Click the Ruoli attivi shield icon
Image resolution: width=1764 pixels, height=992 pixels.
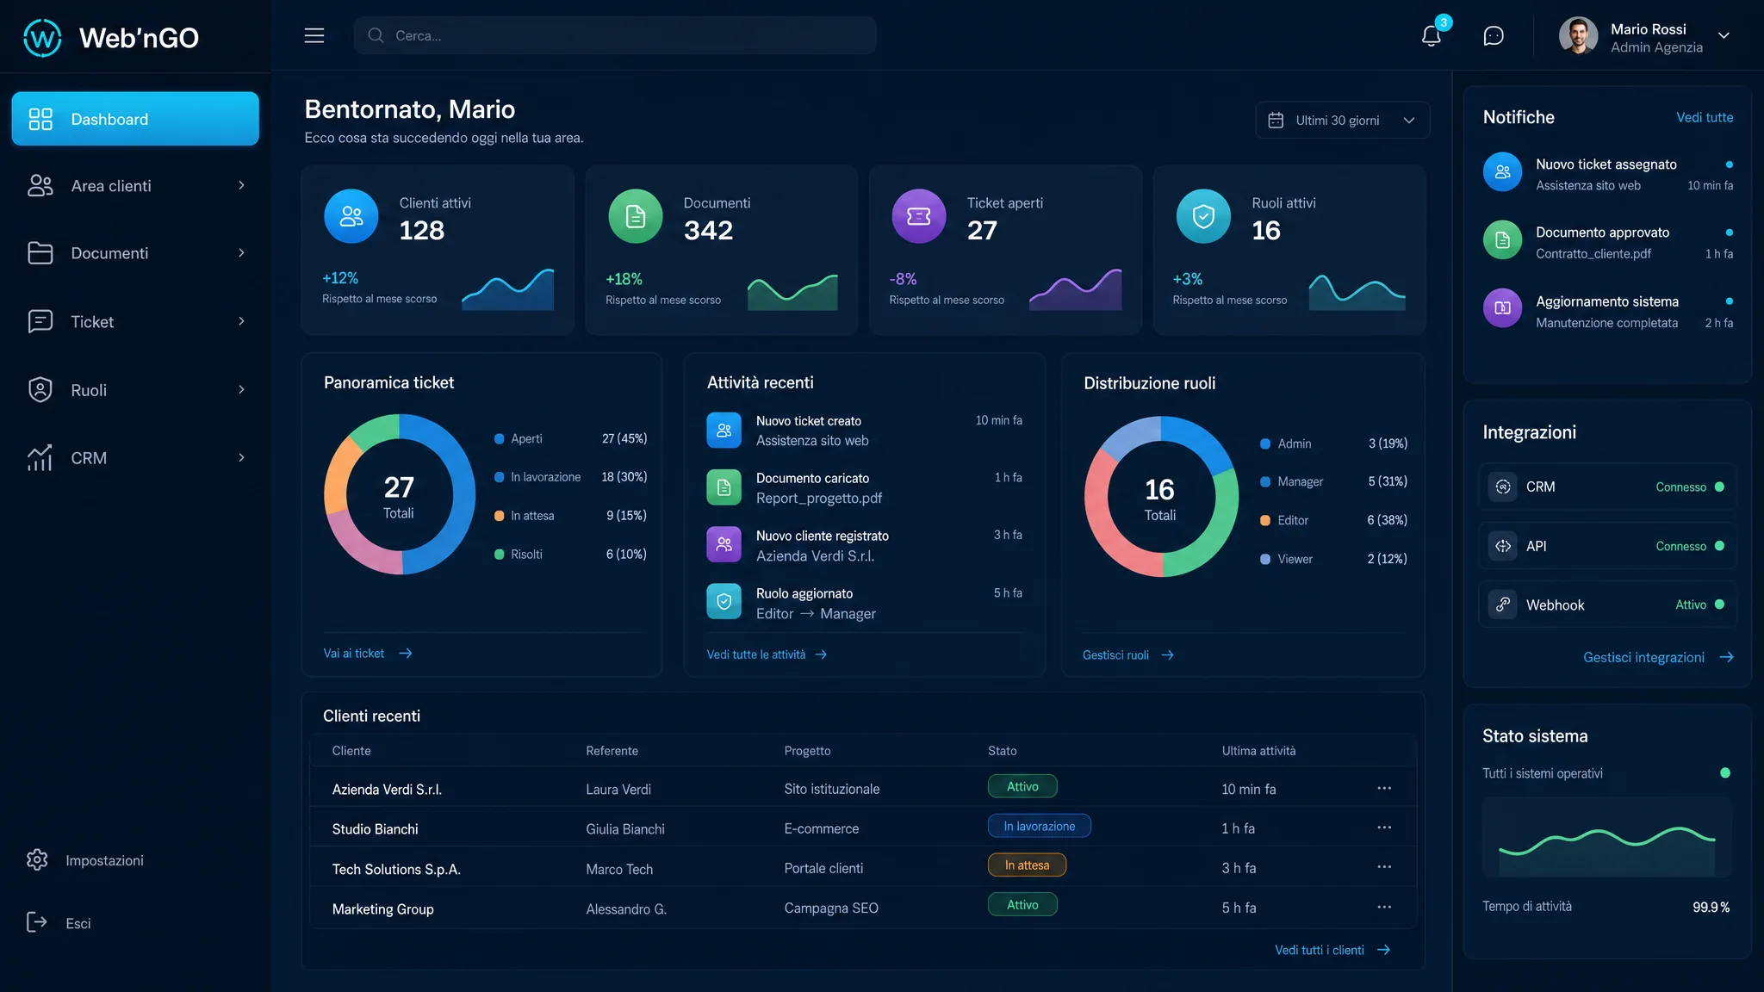point(1203,216)
